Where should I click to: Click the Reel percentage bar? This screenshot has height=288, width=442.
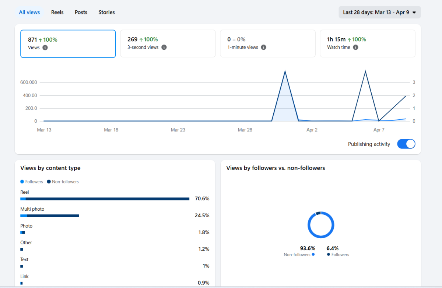coord(104,199)
